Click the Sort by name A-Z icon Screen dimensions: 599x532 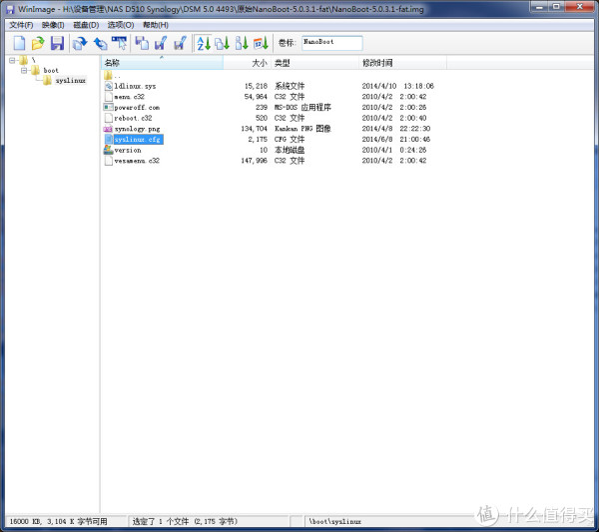pyautogui.click(x=203, y=43)
